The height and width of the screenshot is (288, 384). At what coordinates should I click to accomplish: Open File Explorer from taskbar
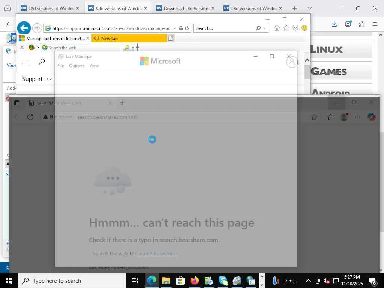click(166, 280)
